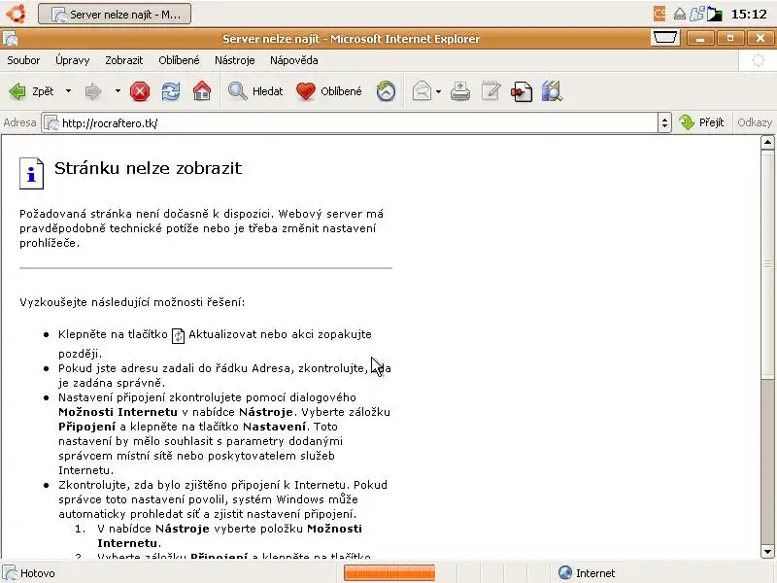This screenshot has width=777, height=583.
Task: Click the red Stop loading icon
Action: point(140,91)
